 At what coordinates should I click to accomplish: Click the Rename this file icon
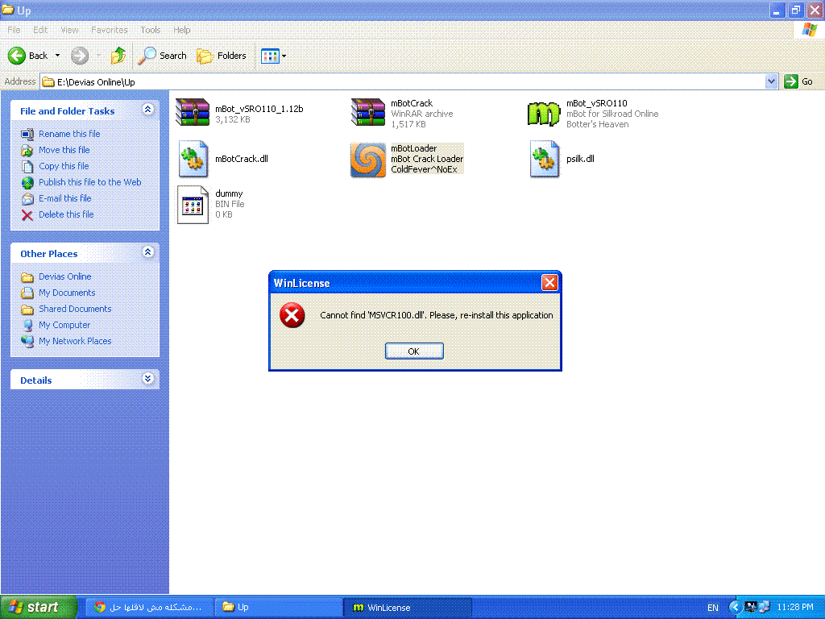tap(27, 135)
